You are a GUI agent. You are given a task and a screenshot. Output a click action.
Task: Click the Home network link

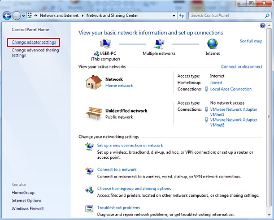119,85
